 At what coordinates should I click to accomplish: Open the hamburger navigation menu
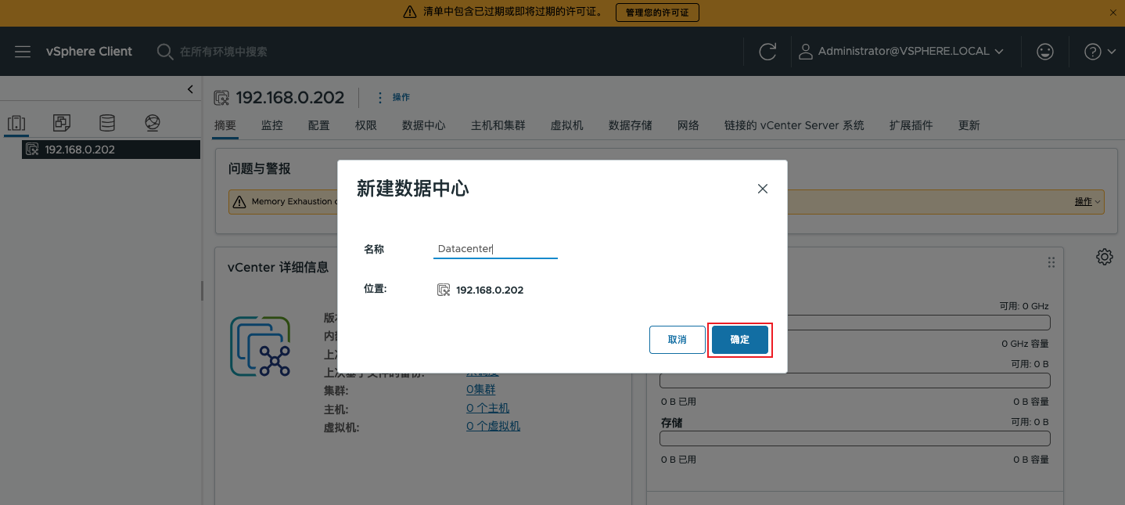pos(23,52)
